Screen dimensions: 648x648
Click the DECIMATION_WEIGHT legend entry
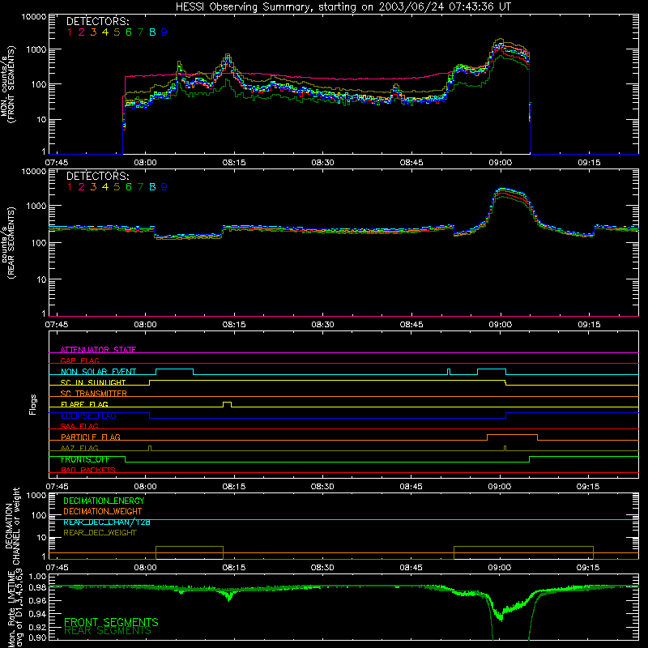pos(103,511)
